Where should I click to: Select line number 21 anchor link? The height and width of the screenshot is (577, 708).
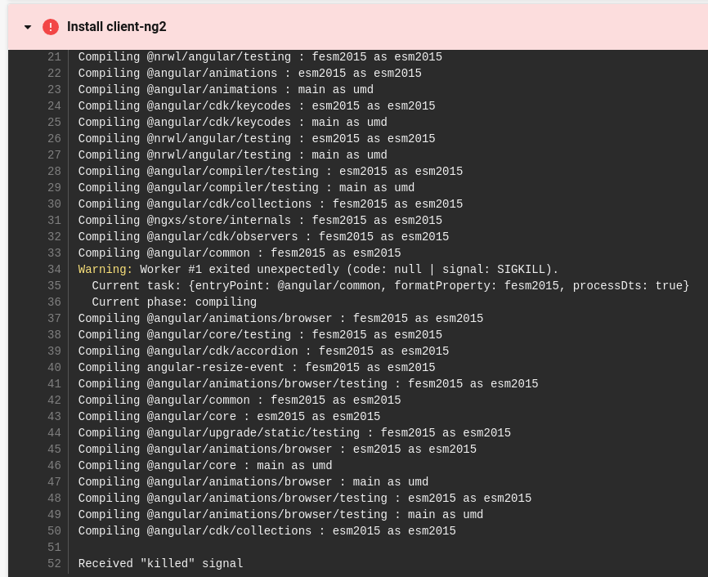(54, 57)
